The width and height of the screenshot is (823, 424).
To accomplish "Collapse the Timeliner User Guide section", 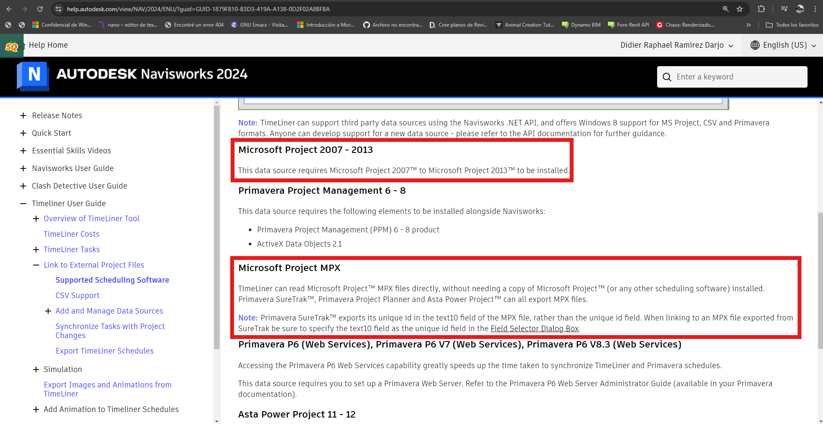I will point(22,203).
